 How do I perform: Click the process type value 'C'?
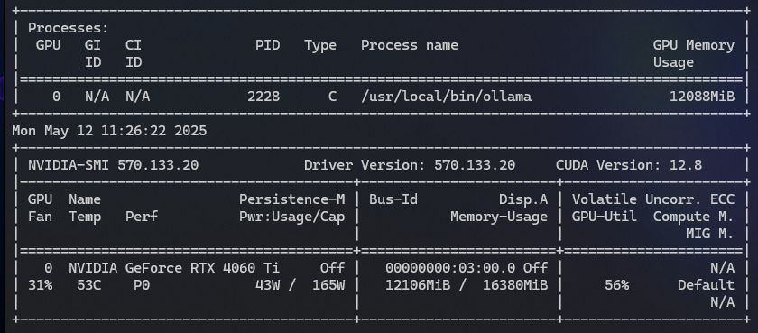[333, 97]
